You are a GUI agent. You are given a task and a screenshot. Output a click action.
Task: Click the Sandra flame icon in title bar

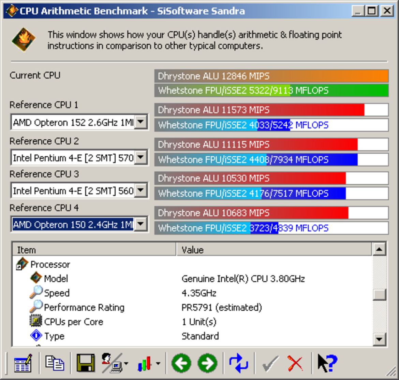click(x=12, y=11)
